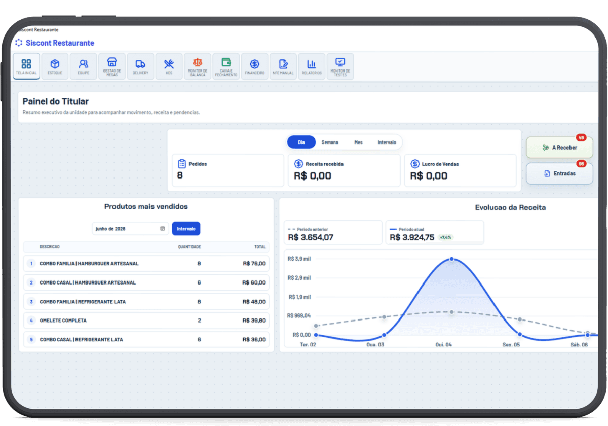Click the Entradas button
The height and width of the screenshot is (426, 608).
tap(559, 173)
